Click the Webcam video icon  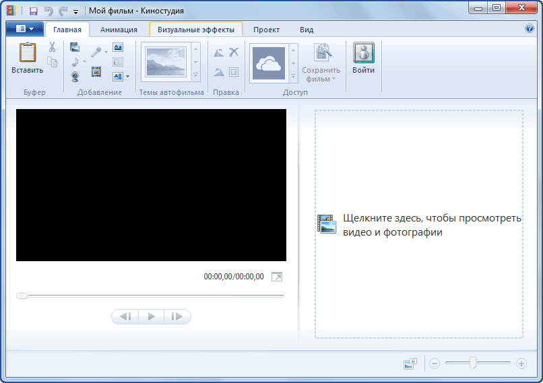(75, 77)
